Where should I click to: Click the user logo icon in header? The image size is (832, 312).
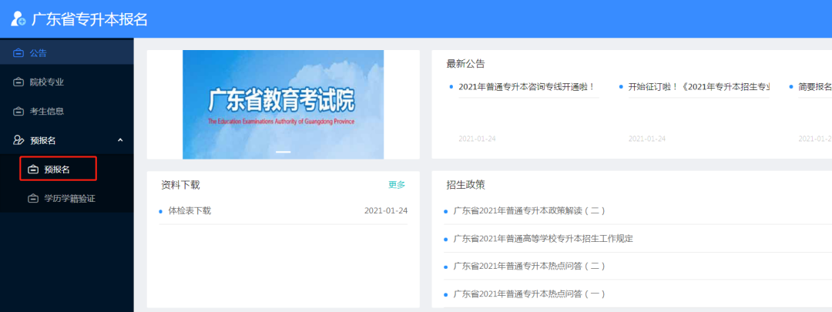(x=17, y=19)
